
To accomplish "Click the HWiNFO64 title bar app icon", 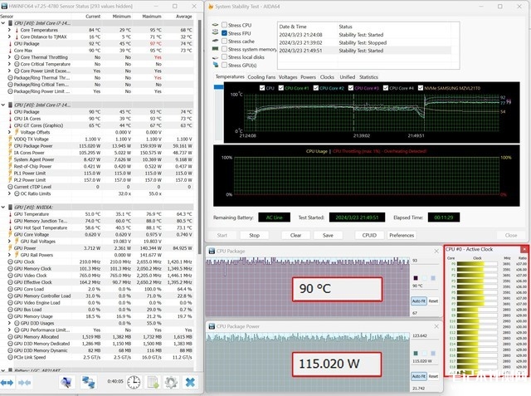I will tap(4, 6).
